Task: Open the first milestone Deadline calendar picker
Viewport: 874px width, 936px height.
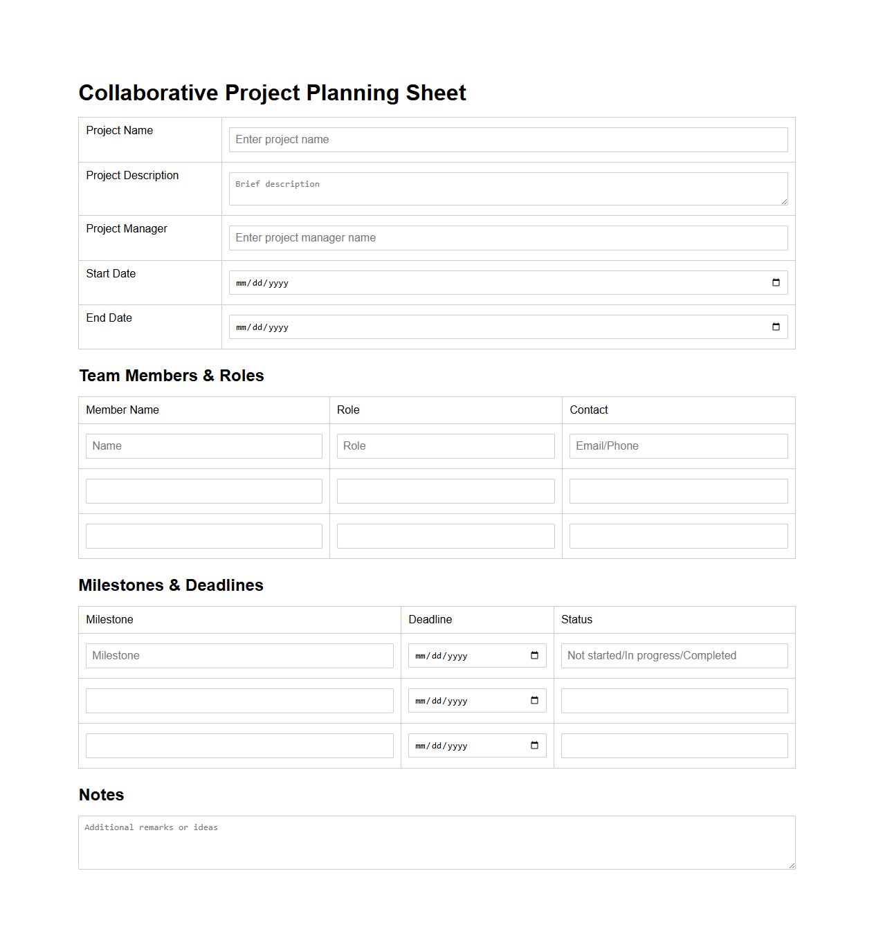Action: tap(534, 655)
